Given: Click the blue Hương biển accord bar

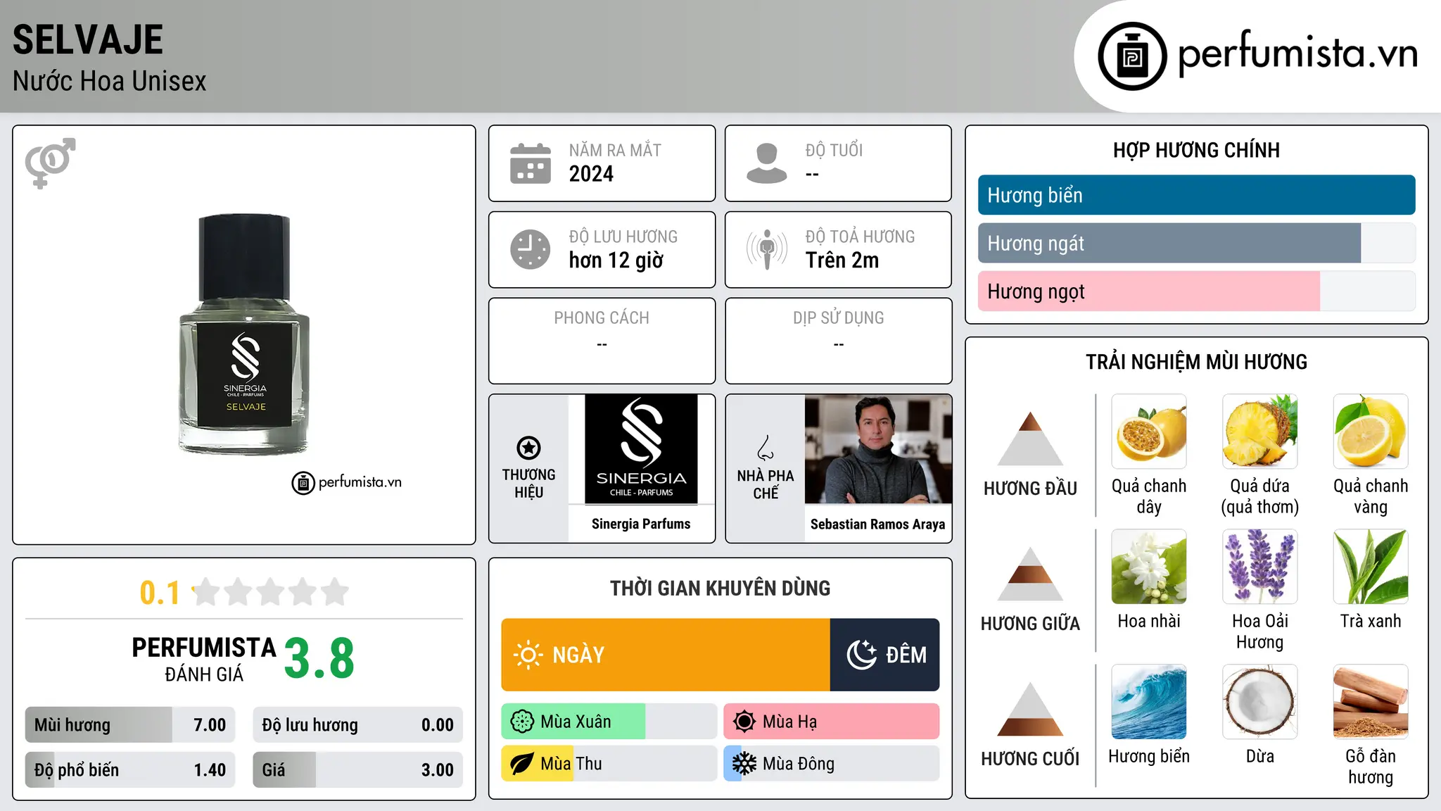Looking at the screenshot, I should pos(1197,195).
